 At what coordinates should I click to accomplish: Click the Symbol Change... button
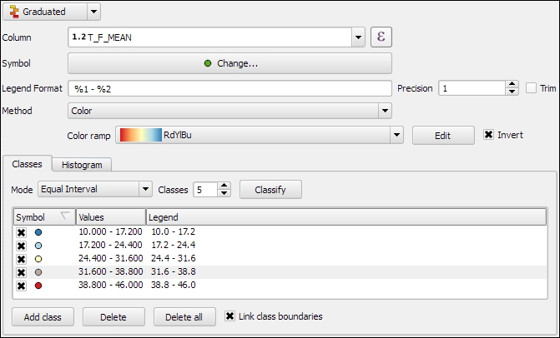(230, 63)
